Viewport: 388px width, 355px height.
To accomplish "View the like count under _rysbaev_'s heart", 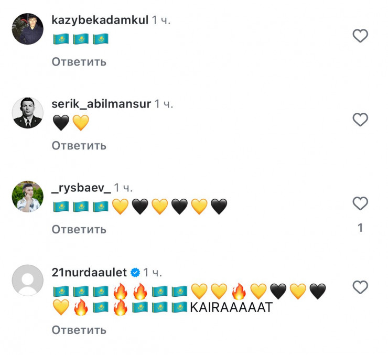I will click(x=360, y=228).
